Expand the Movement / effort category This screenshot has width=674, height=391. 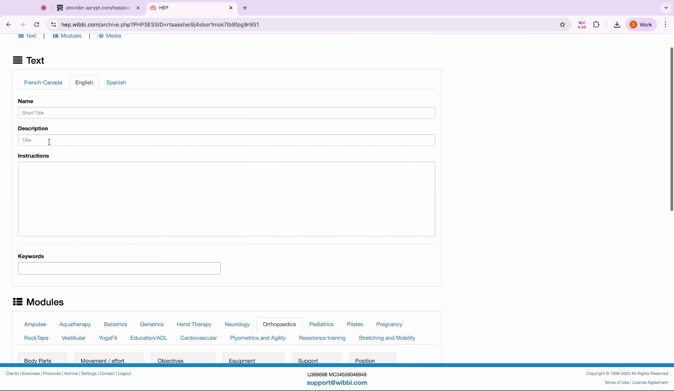[x=109, y=359]
